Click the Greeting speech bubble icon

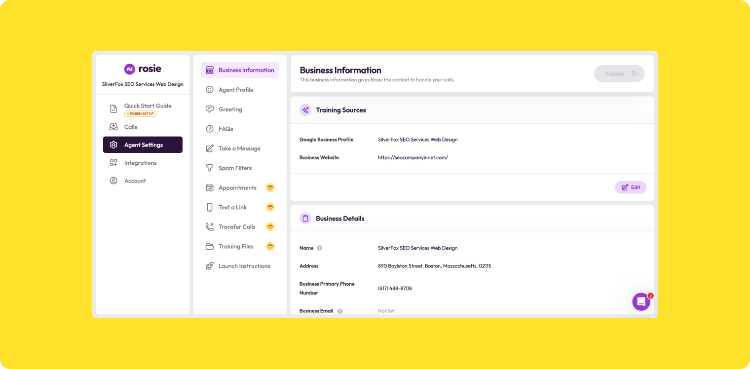coord(210,110)
